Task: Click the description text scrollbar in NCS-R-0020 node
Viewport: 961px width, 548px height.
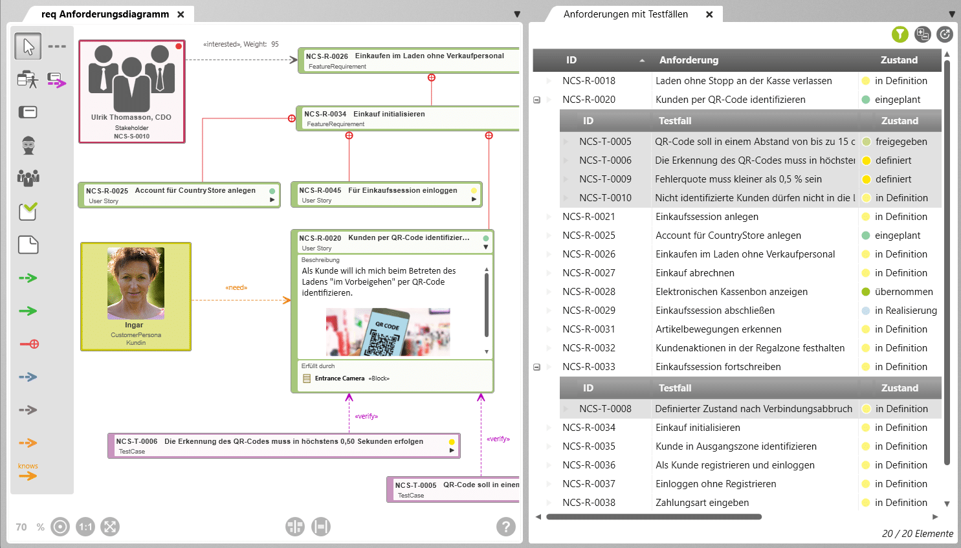Action: (486, 304)
